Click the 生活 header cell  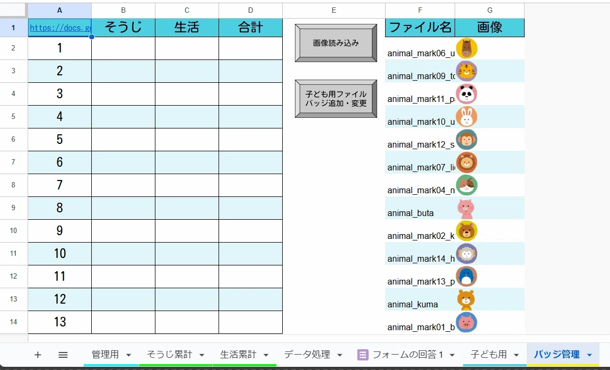click(x=187, y=27)
